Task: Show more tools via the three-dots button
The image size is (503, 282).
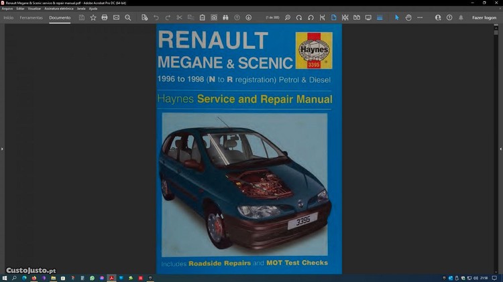Action: coord(420,17)
